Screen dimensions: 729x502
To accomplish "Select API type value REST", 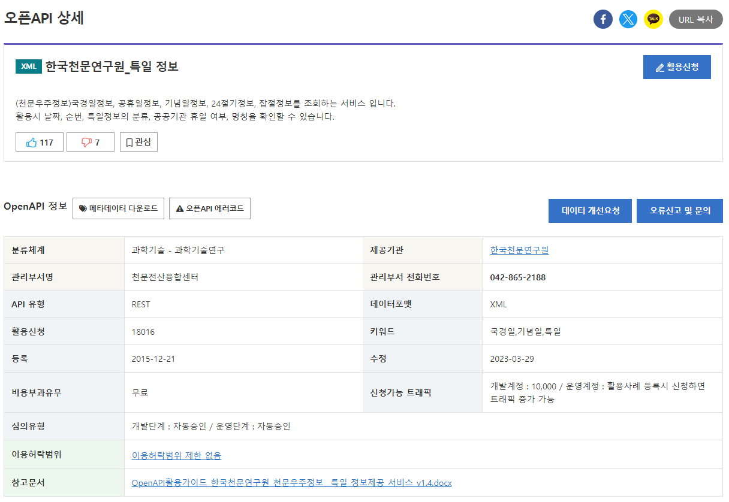I will coord(141,304).
